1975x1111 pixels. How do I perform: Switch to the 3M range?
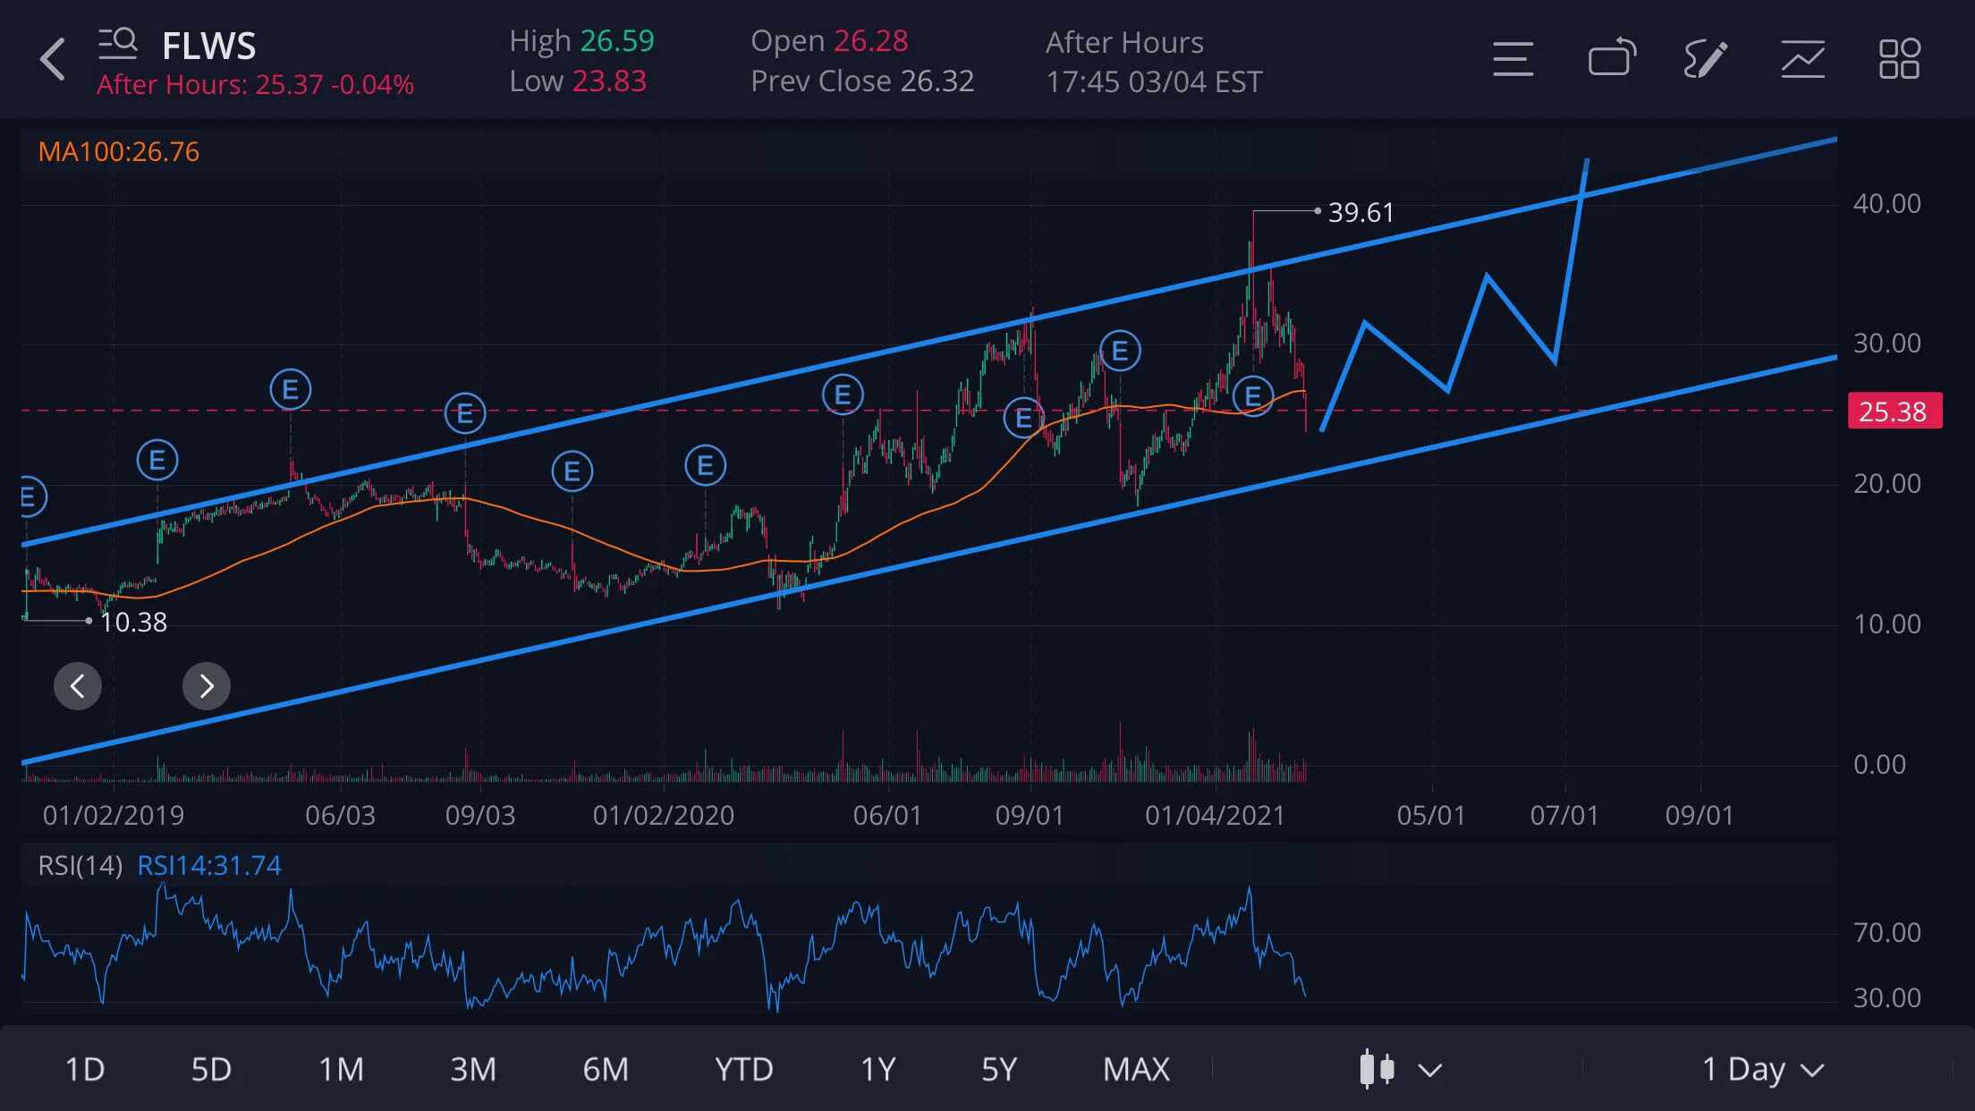coord(473,1069)
